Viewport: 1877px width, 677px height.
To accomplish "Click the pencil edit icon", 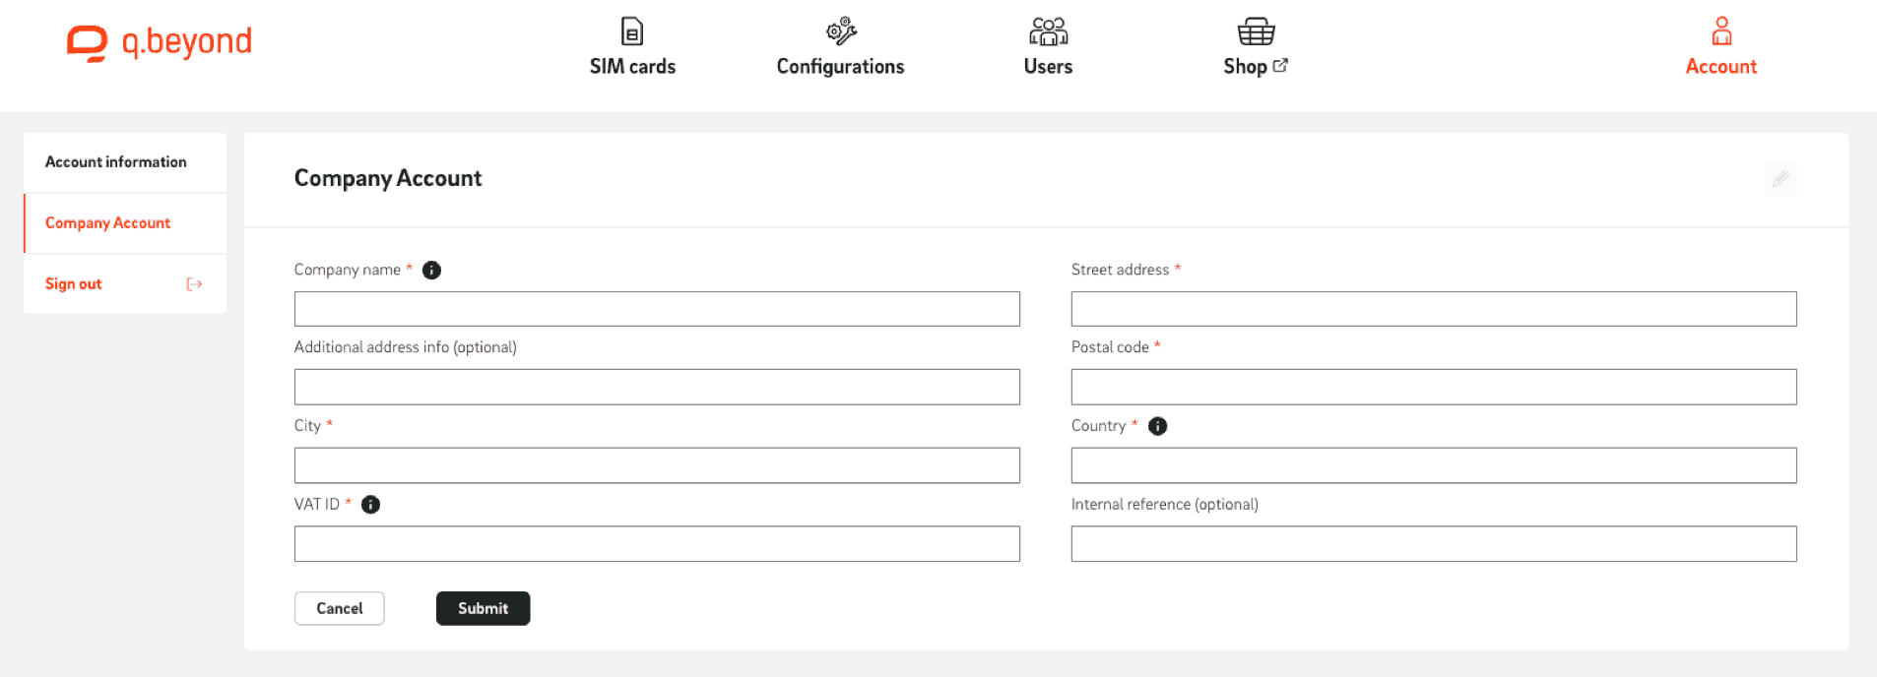I will pyautogui.click(x=1780, y=179).
